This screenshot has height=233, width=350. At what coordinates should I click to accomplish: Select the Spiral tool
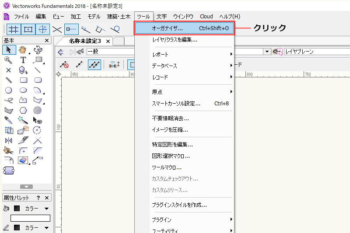coord(38,110)
